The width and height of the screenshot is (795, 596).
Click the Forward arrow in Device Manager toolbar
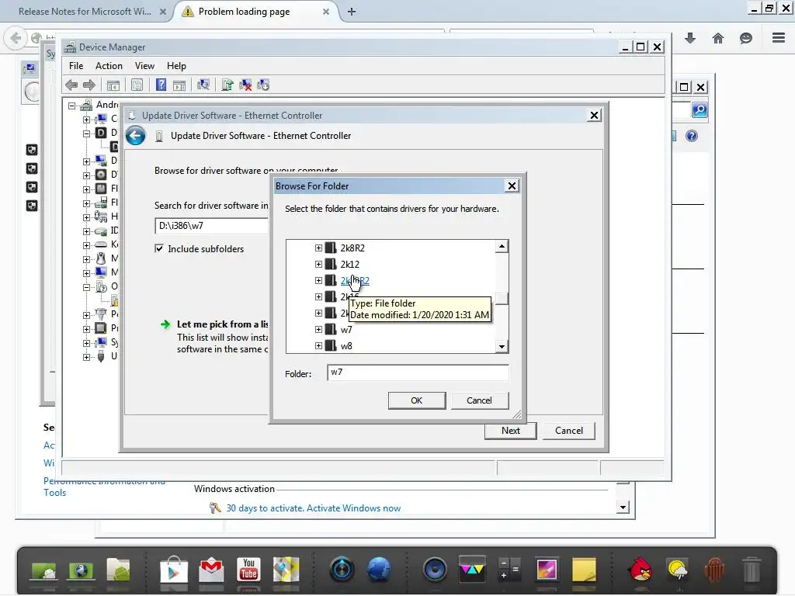pos(89,85)
